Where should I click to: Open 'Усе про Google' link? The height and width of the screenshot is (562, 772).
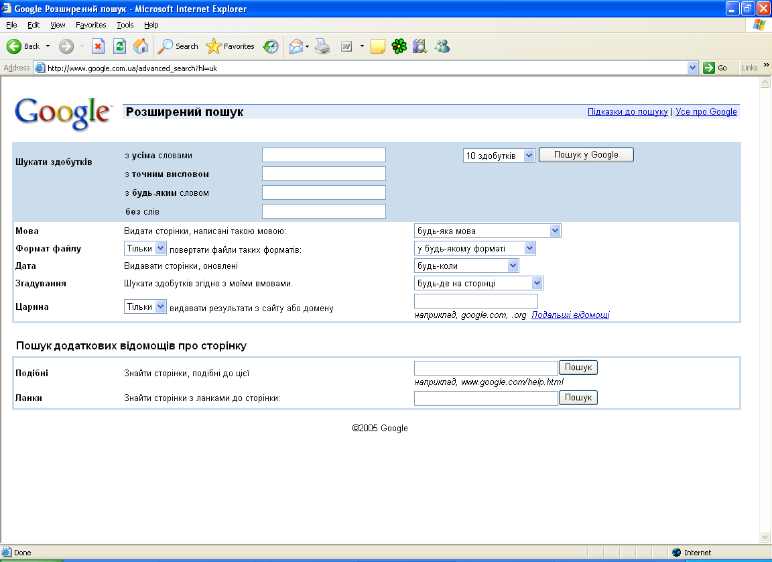(x=706, y=112)
